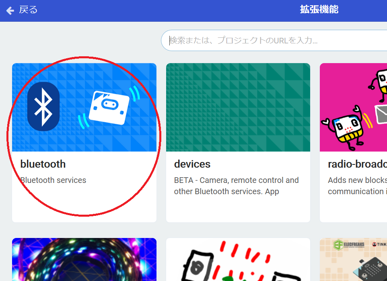The image size is (387, 281).
Task: Open the hand-drawn micro:bit sketch thumbnail
Action: click(238, 260)
